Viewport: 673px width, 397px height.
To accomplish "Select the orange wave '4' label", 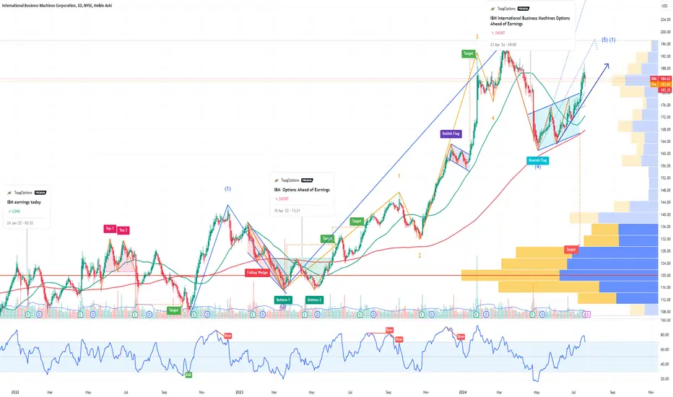I will 492,118.
